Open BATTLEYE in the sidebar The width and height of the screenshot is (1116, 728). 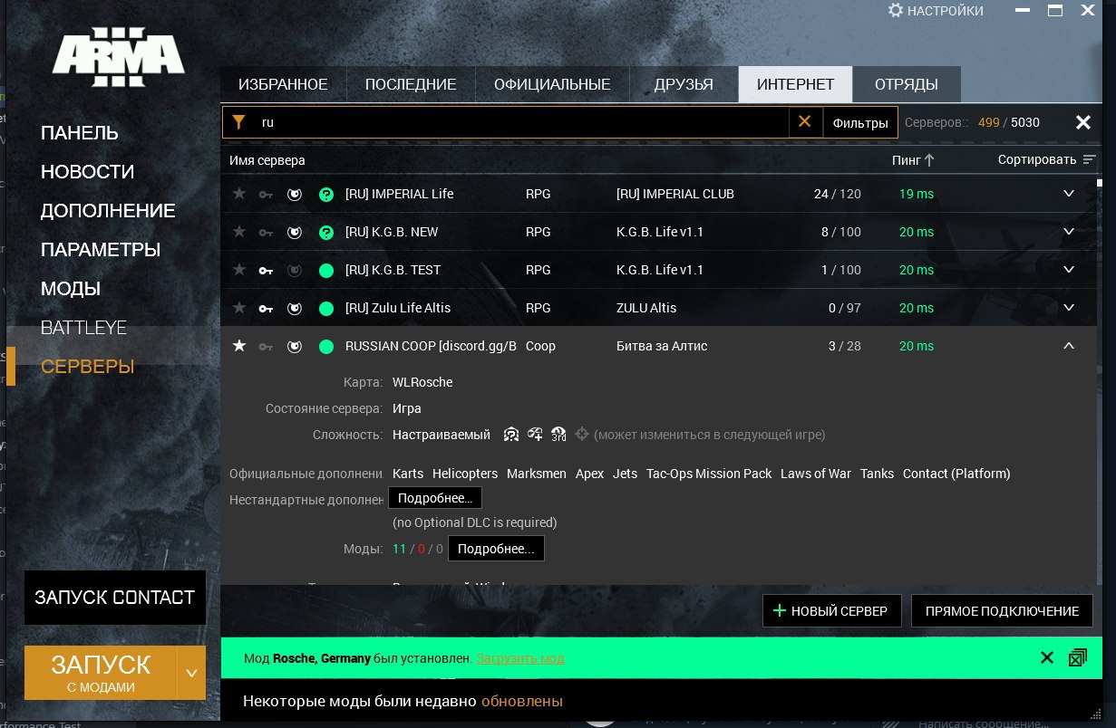click(x=83, y=328)
